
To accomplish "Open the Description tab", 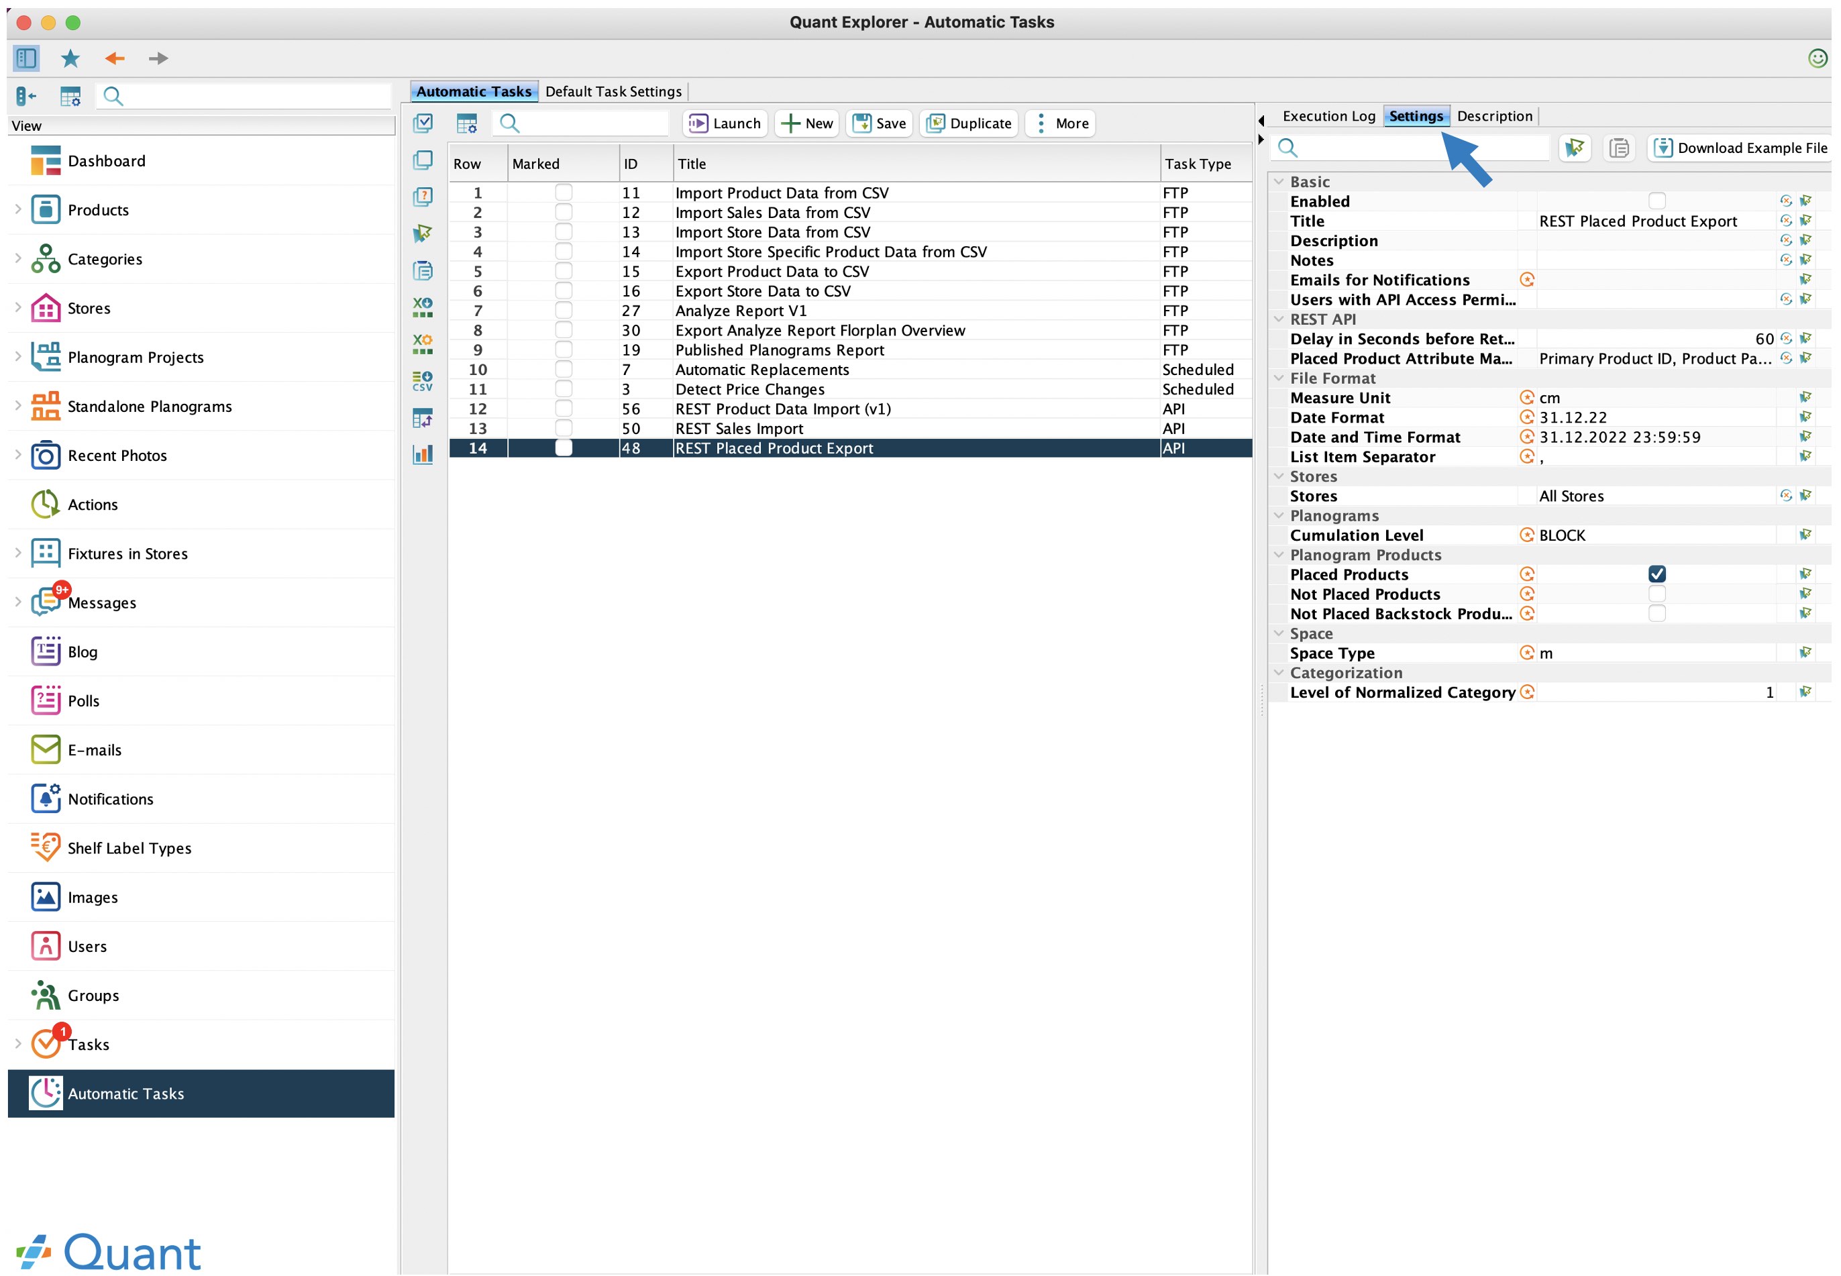I will (x=1495, y=116).
